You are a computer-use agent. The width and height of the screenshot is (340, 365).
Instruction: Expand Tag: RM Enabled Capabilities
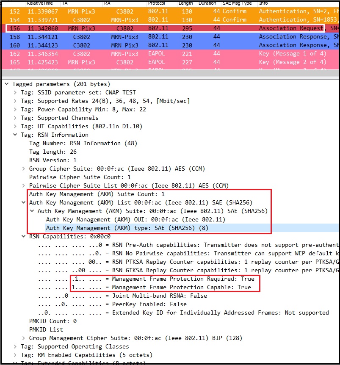point(15,355)
